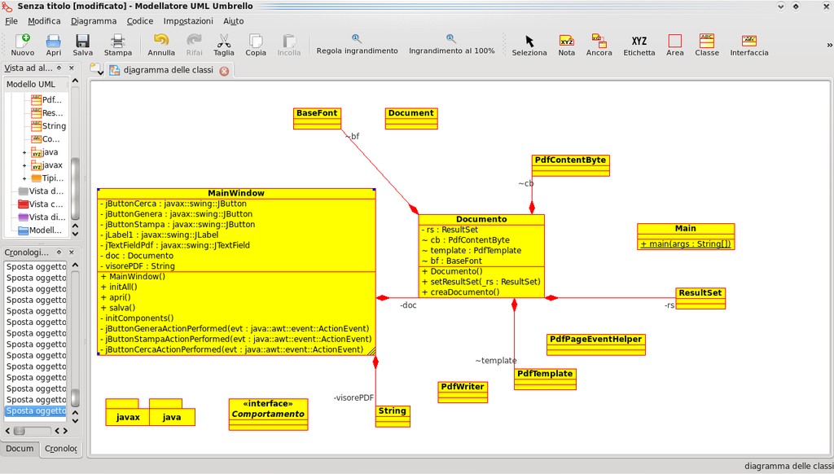Float the Vista ad albero panel

tap(59, 68)
